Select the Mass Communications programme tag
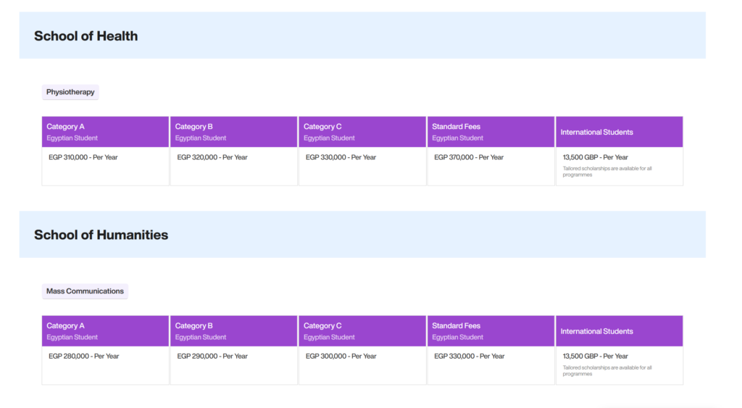The image size is (742, 408). point(85,291)
